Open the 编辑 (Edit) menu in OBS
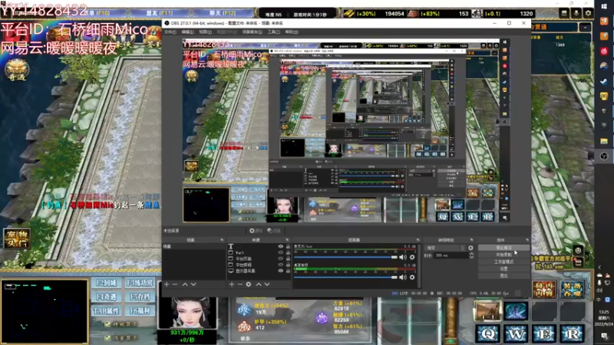 pos(187,31)
